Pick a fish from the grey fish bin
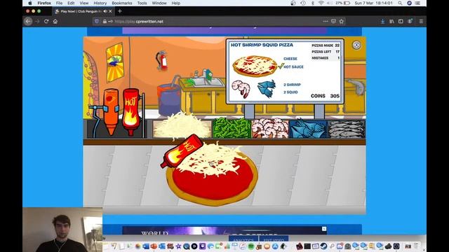 346,129
